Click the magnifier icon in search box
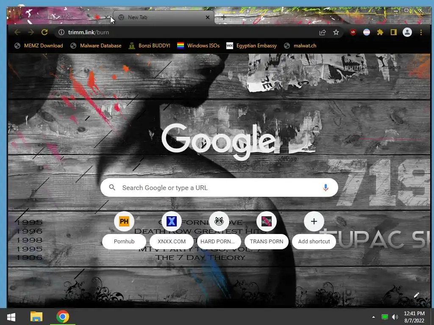This screenshot has width=434, height=325. tap(112, 187)
